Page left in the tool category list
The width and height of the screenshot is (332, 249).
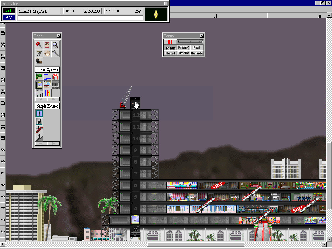41,99
